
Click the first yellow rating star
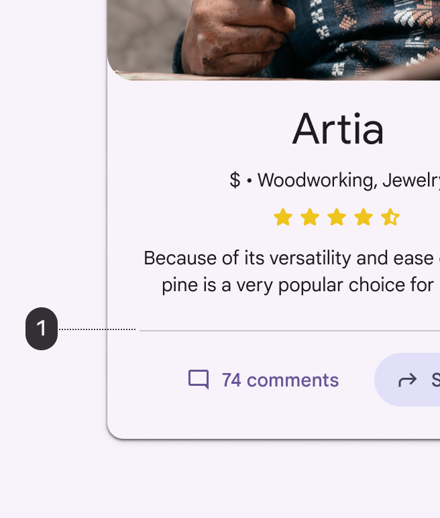tap(283, 217)
